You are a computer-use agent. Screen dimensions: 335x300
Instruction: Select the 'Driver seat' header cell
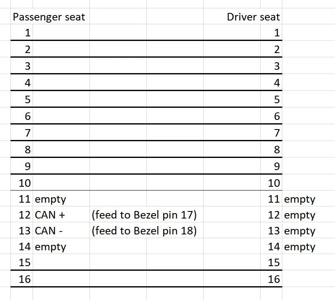pyautogui.click(x=253, y=17)
